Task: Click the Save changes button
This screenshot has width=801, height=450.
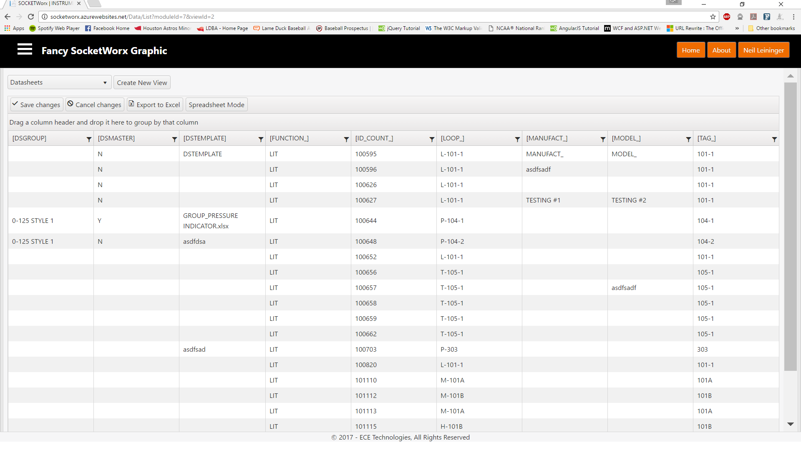Action: click(x=36, y=105)
